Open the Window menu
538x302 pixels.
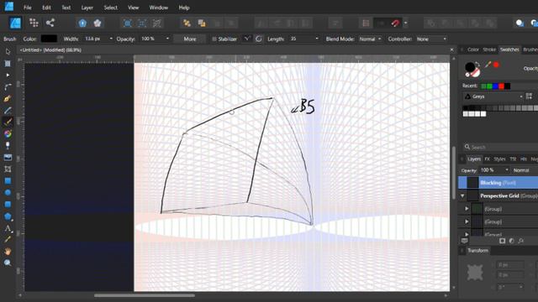pos(159,8)
